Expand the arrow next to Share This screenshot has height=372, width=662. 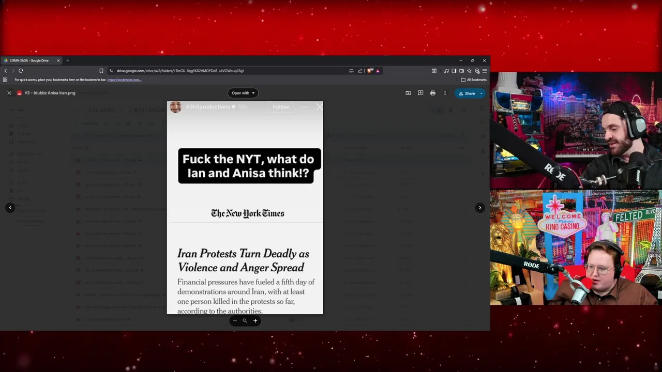tap(482, 93)
